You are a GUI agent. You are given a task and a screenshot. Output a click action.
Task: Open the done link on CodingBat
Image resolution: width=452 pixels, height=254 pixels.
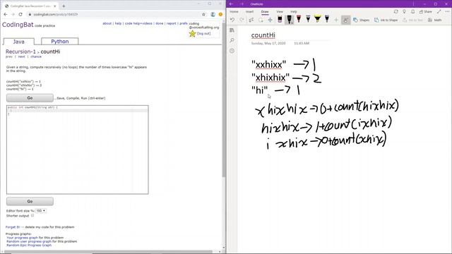click(160, 23)
